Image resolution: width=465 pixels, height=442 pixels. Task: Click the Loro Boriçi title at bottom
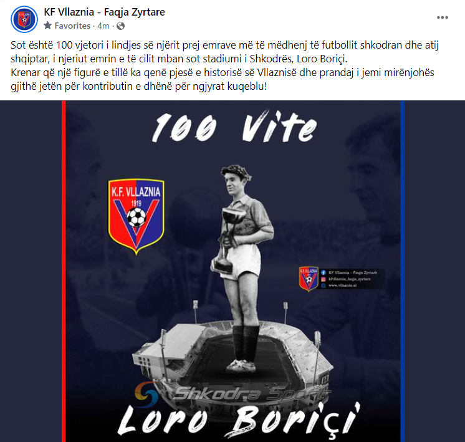(x=239, y=421)
